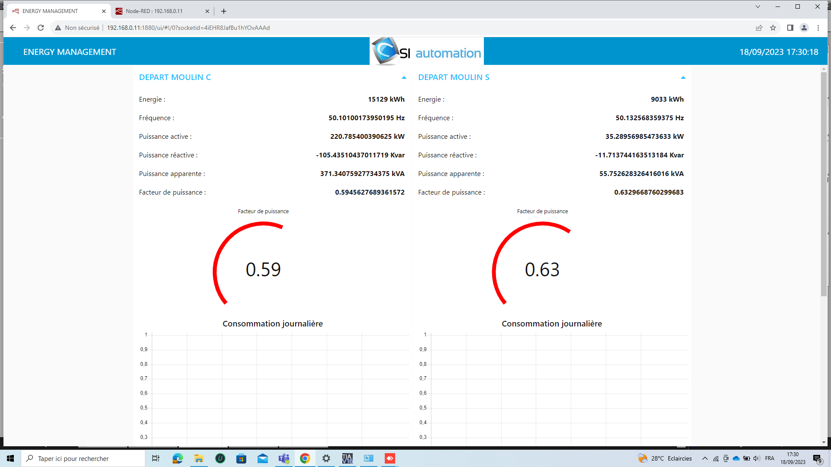The height and width of the screenshot is (467, 831).
Task: Click the SI automation logo
Action: tap(427, 51)
